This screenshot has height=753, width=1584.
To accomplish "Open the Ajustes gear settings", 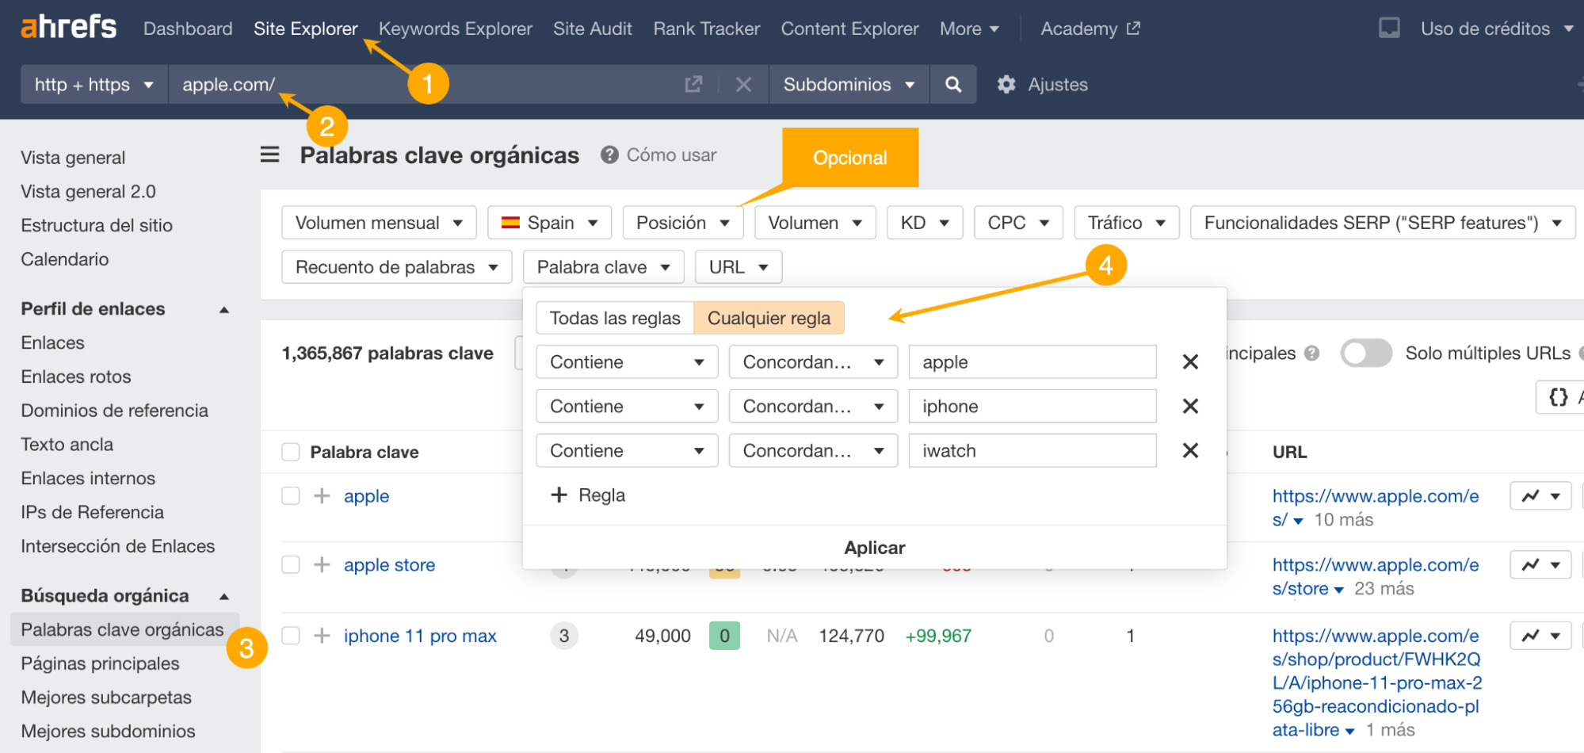I will 1043,85.
